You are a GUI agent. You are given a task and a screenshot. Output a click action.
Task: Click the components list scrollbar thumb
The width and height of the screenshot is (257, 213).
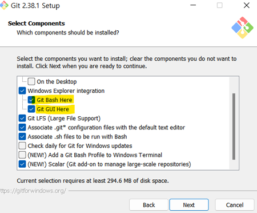[234, 127]
